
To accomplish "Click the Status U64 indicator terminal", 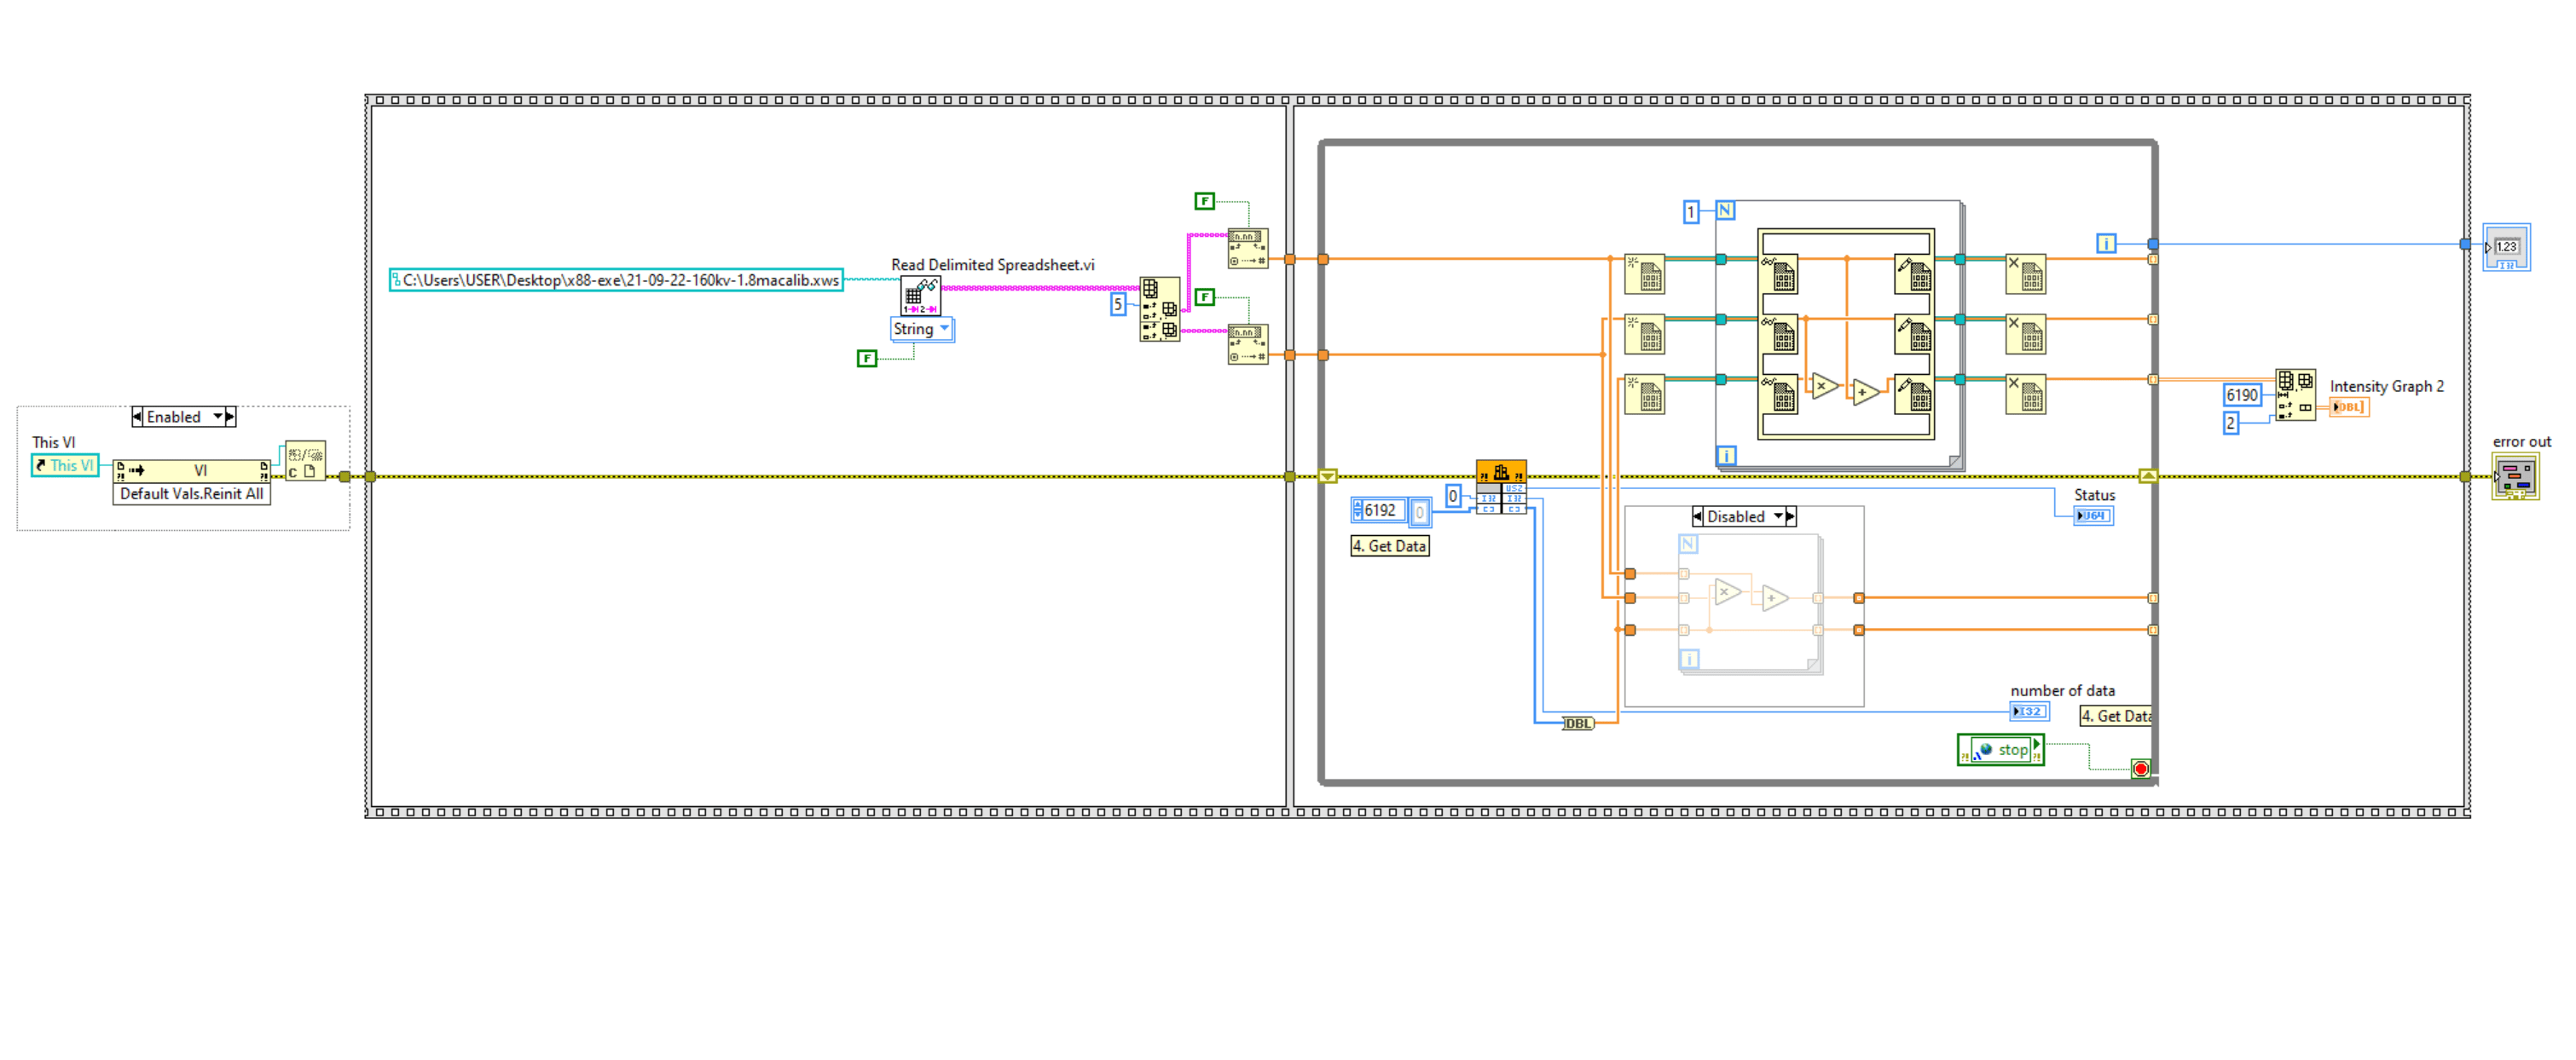I will point(2093,516).
